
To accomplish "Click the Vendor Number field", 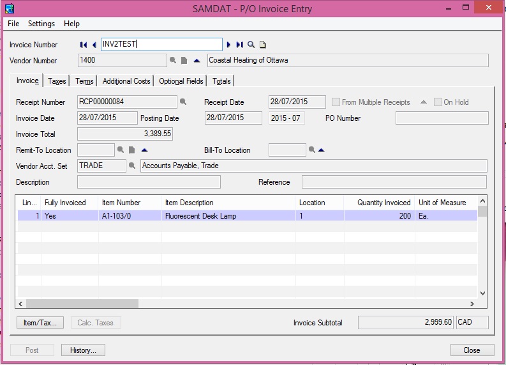I will coord(123,61).
